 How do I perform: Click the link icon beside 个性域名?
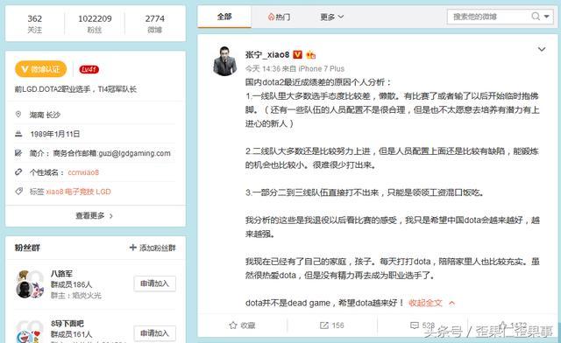[x=18, y=172]
